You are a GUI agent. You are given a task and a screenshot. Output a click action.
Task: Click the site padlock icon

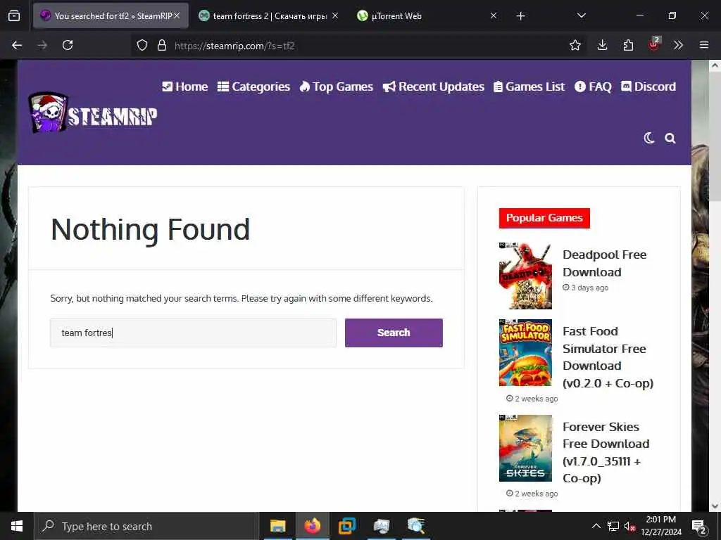[161, 46]
